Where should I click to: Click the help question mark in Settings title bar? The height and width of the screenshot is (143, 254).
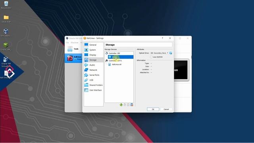[x=162, y=38]
